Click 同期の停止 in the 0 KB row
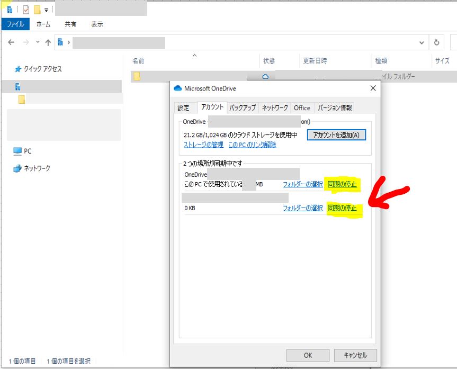 click(x=342, y=208)
